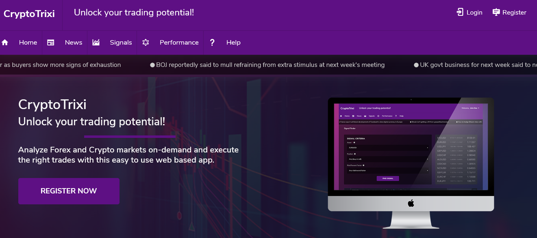Open the buyers exhaustion ticker headline

[61, 65]
